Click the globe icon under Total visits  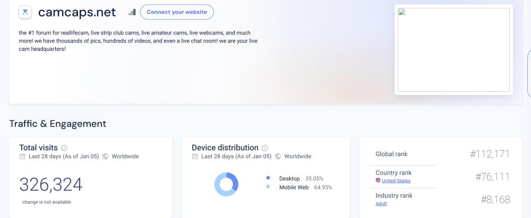tap(105, 156)
